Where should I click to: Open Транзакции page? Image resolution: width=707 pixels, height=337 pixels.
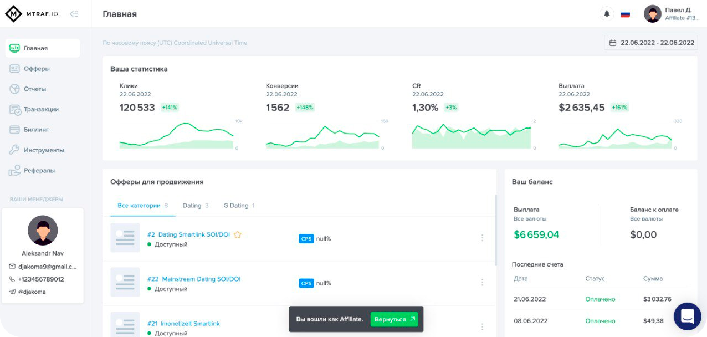(41, 109)
